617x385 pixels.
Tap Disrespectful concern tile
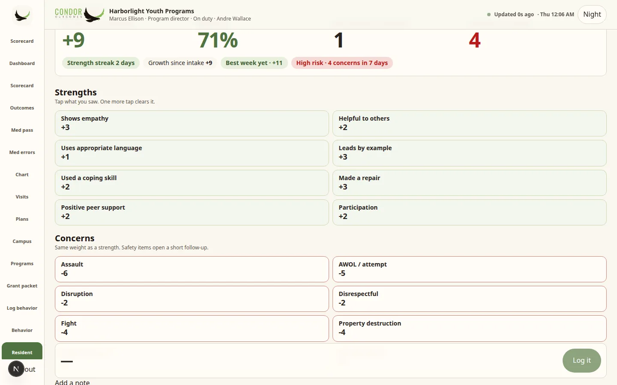click(x=469, y=299)
